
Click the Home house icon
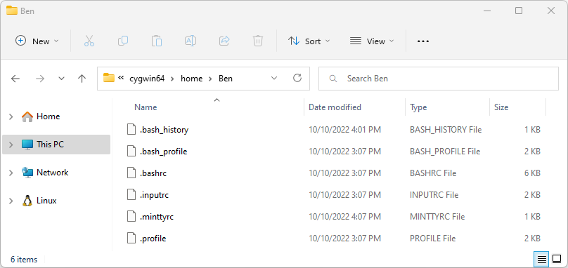[x=27, y=116]
